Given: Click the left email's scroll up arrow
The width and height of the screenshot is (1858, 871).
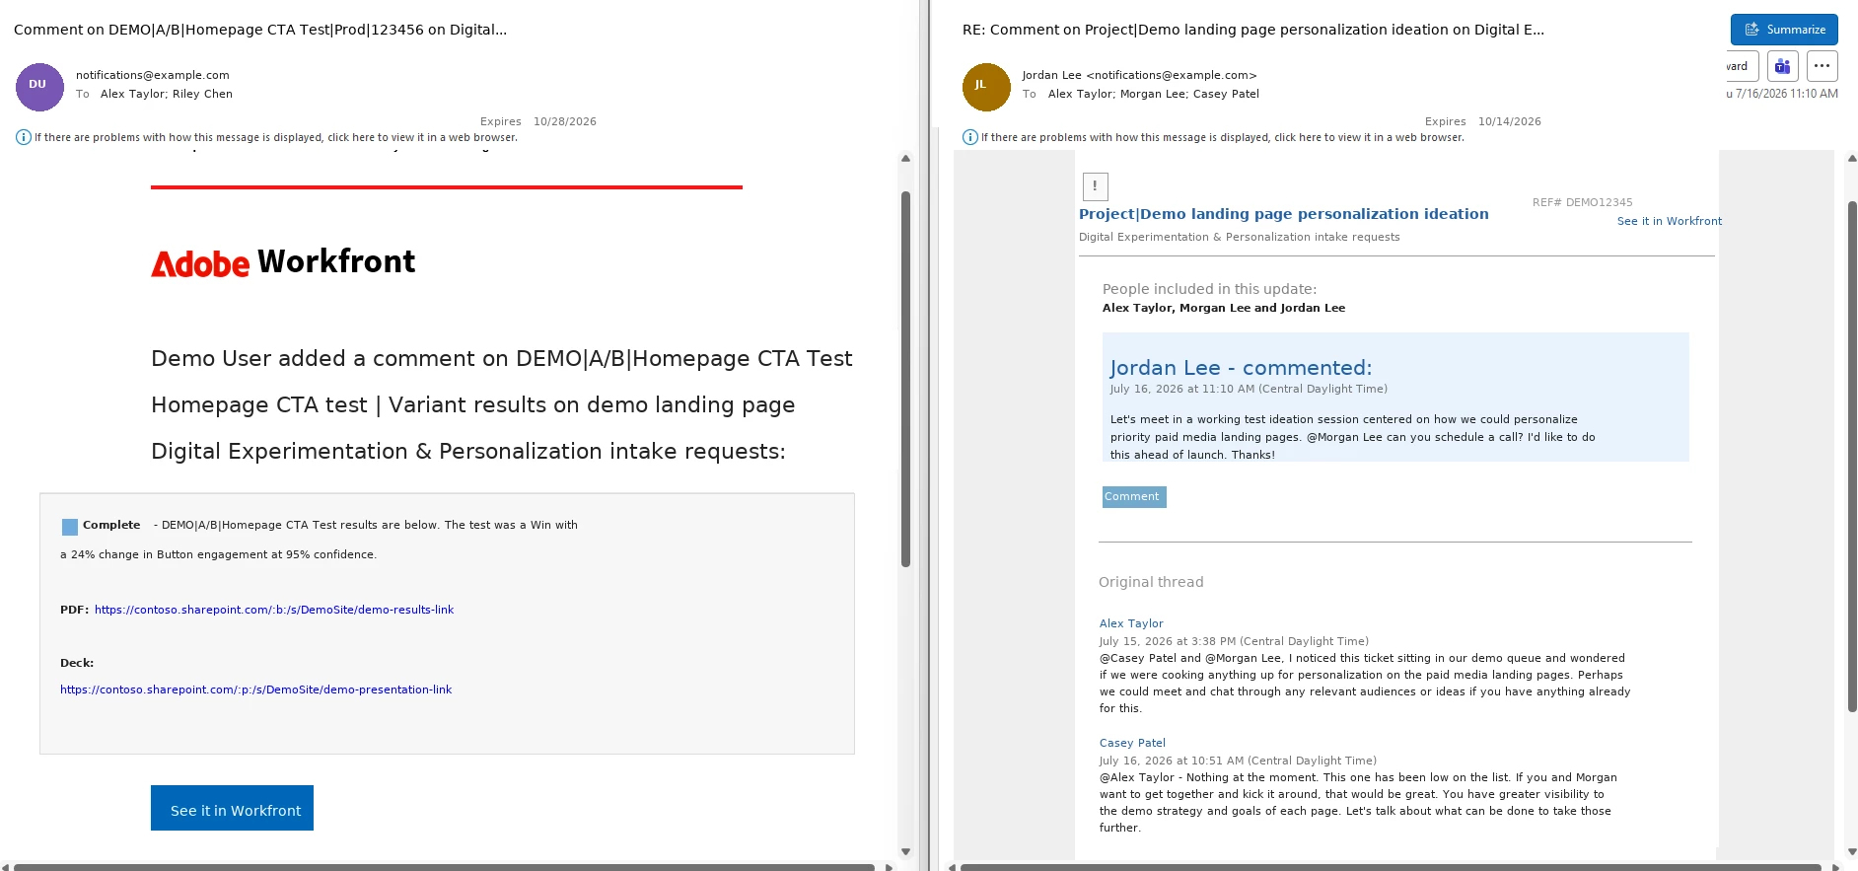Looking at the screenshot, I should tap(905, 158).
